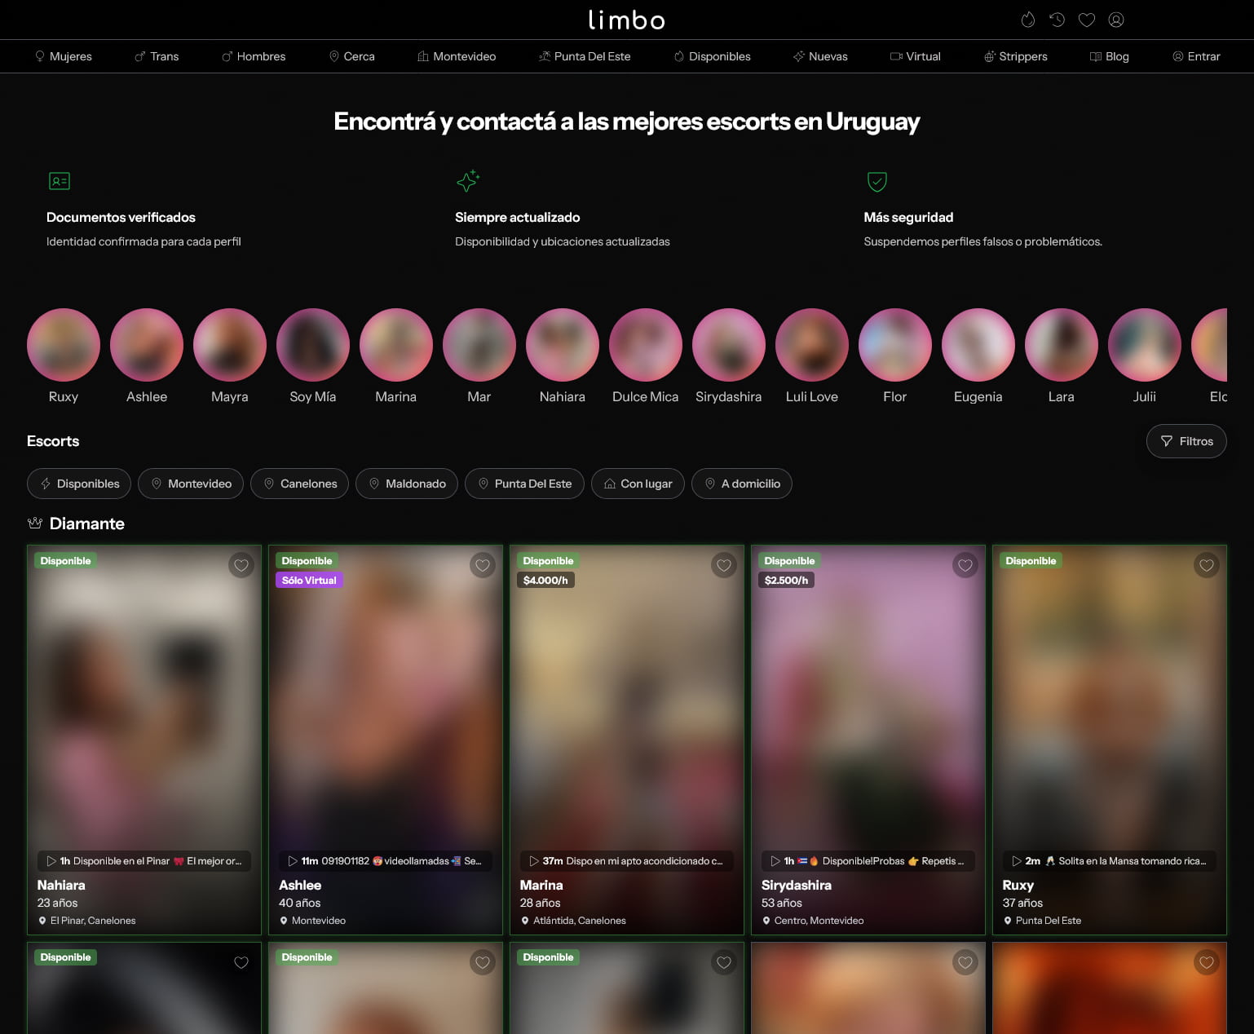Click the limbo logo
Image resolution: width=1254 pixels, height=1034 pixels.
click(x=626, y=20)
